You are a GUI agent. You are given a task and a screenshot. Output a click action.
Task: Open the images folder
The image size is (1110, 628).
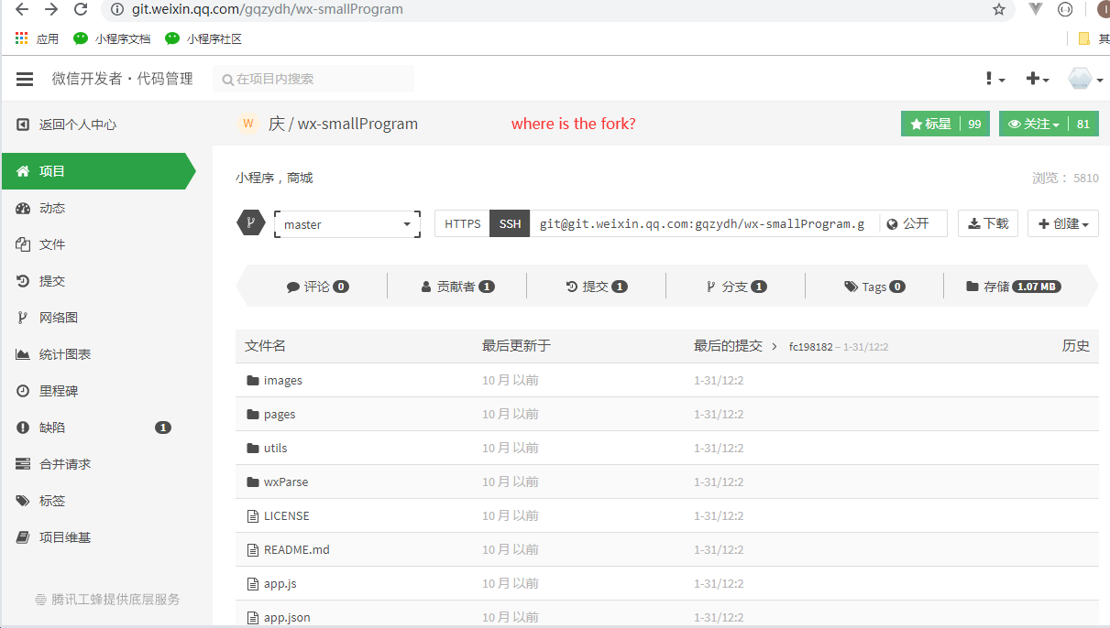[282, 381]
